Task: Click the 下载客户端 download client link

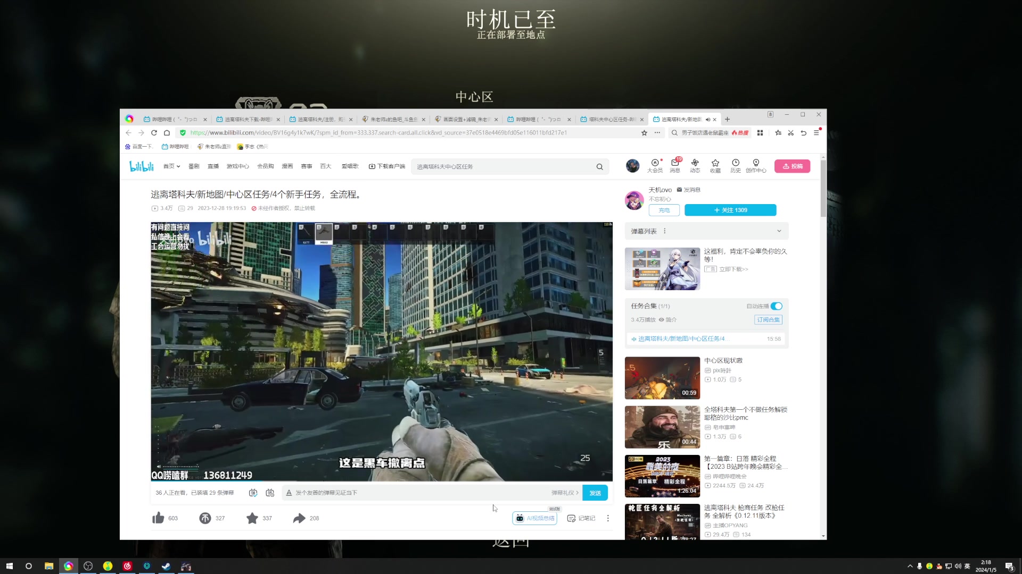Action: [387, 166]
